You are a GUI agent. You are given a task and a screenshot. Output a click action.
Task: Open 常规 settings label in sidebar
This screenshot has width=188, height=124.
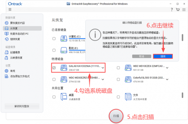tap(13, 71)
